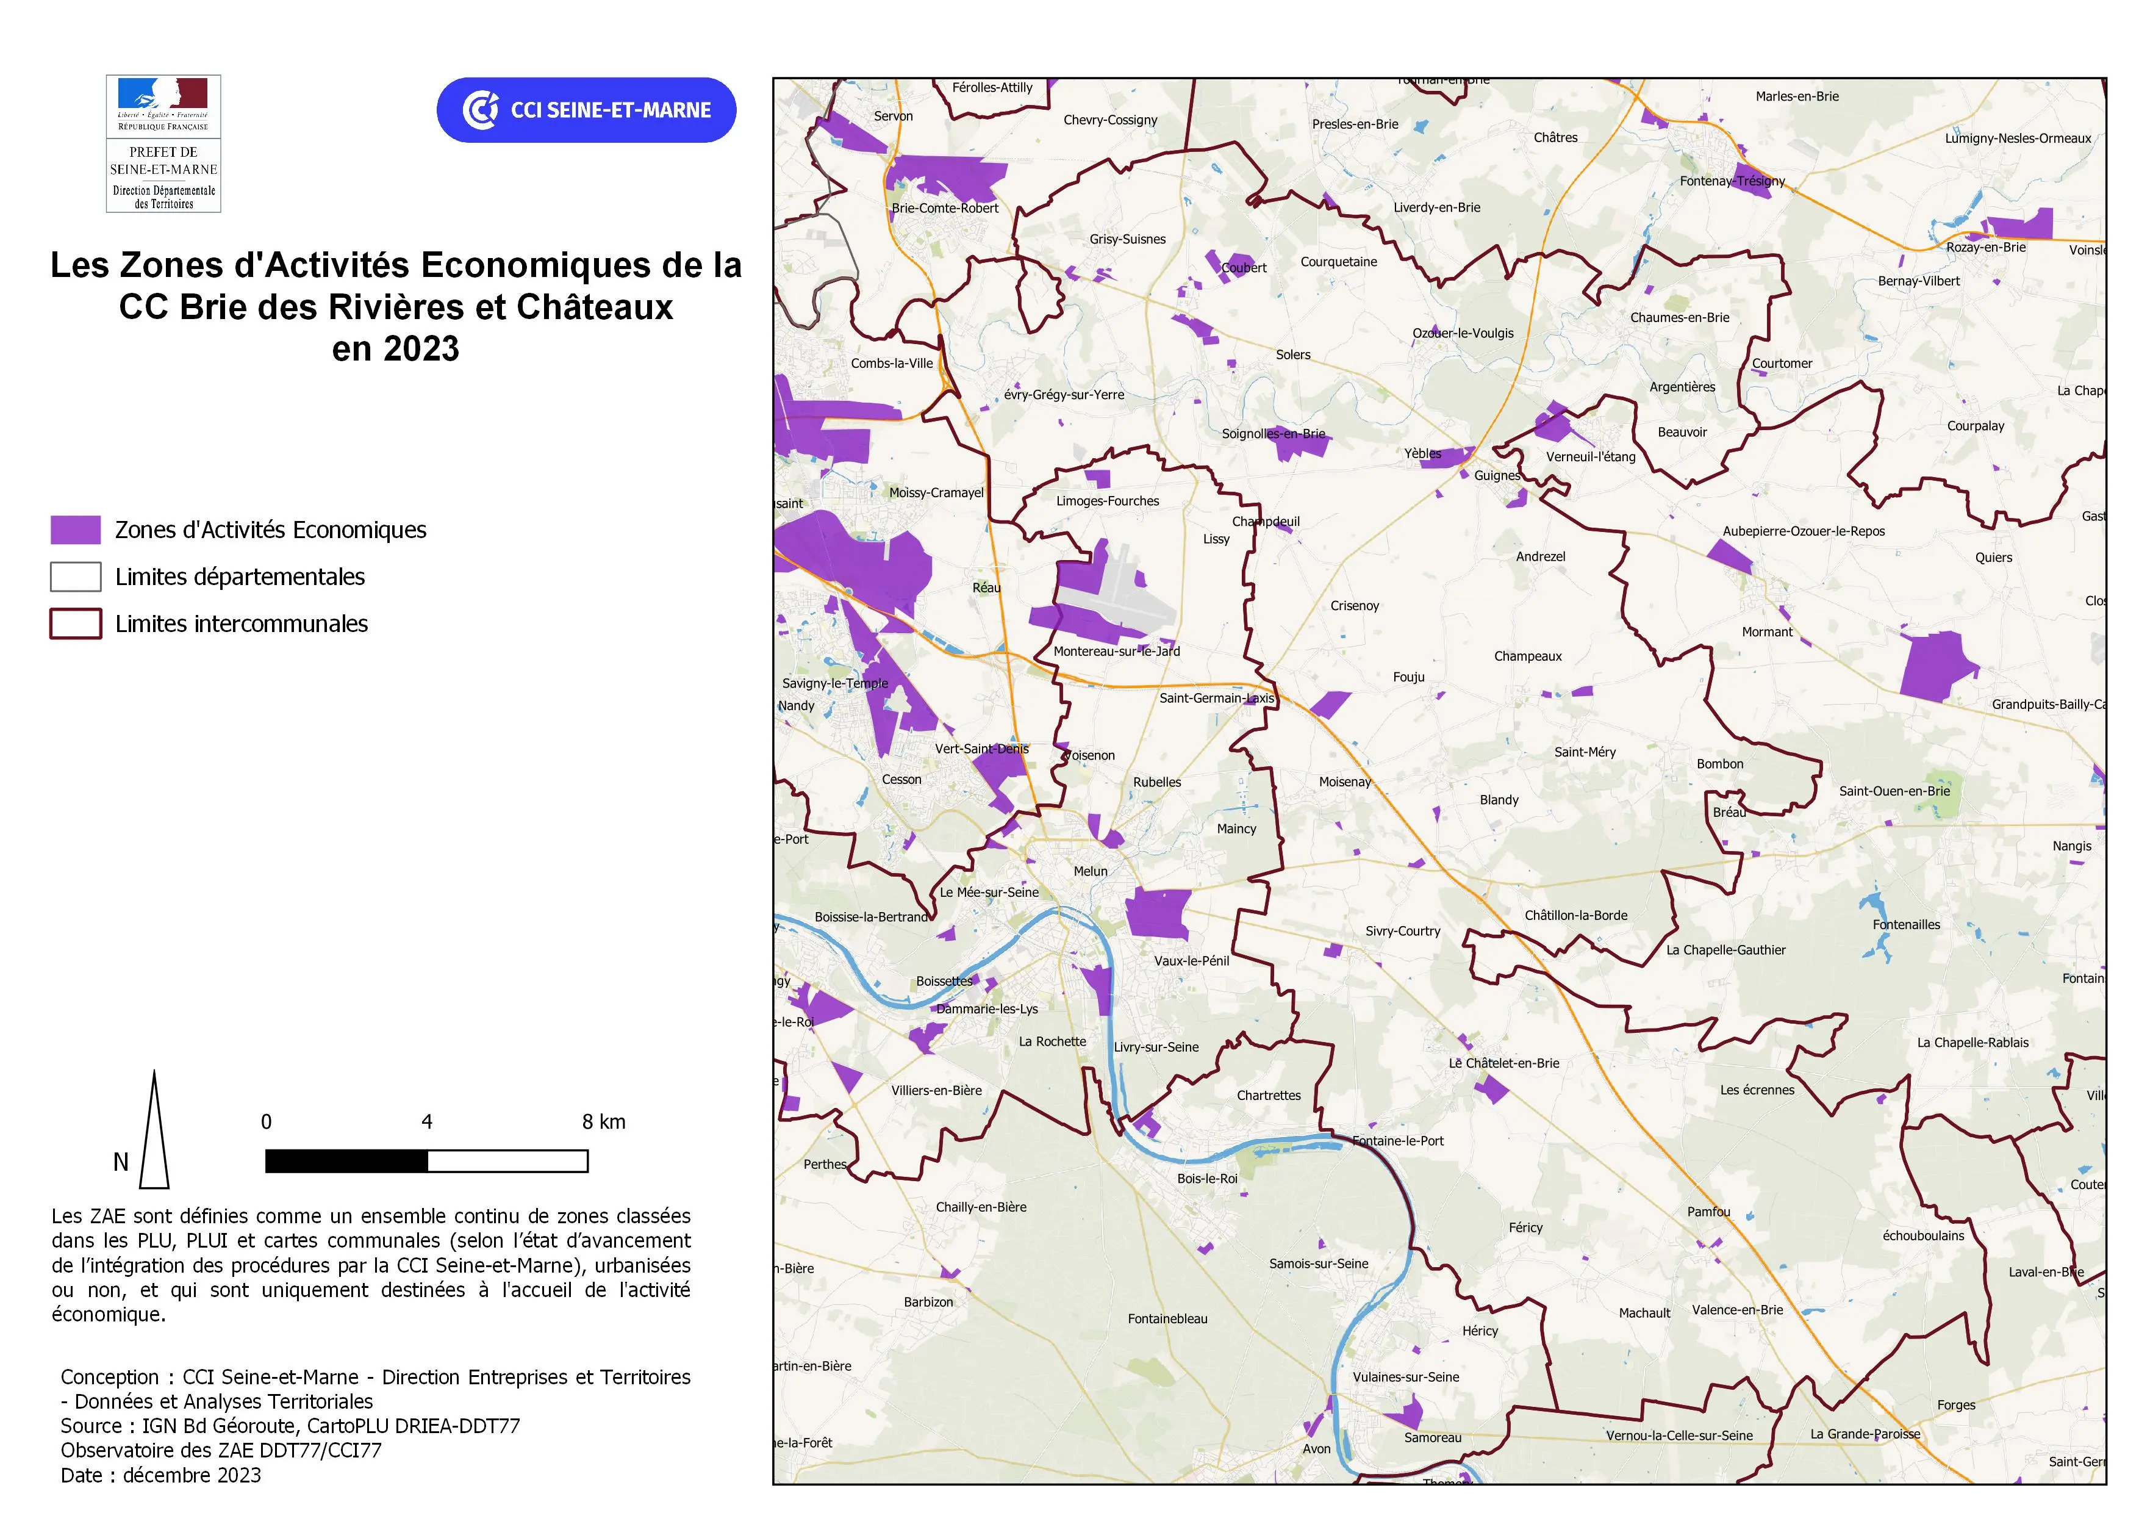The image size is (2139, 1513).
Task: Click the map title text
Action: point(396,306)
